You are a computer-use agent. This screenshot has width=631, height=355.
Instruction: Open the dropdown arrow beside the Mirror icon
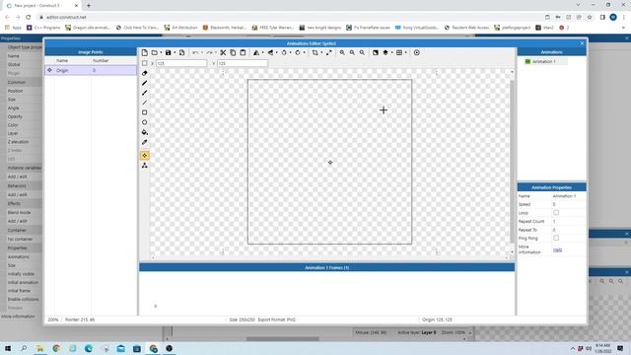262,52
